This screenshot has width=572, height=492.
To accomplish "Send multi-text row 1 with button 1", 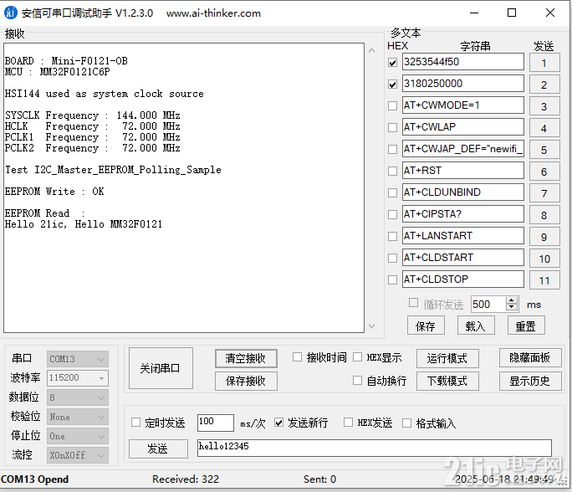I will 544,63.
